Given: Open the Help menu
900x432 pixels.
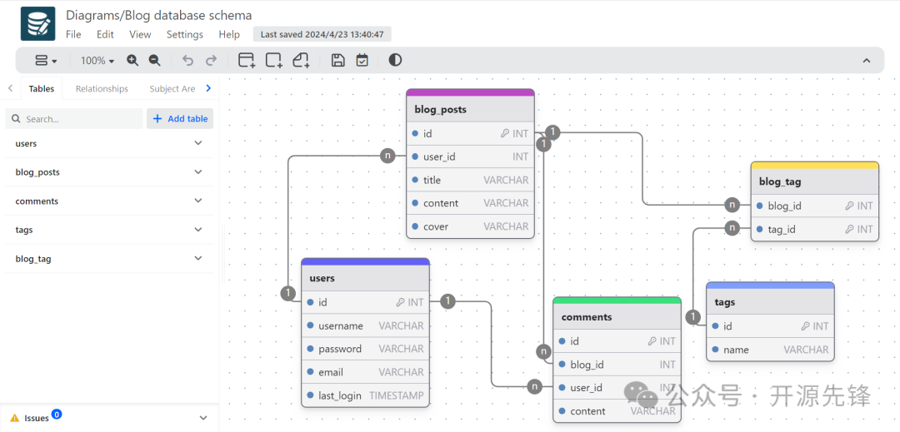Looking at the screenshot, I should coord(229,34).
